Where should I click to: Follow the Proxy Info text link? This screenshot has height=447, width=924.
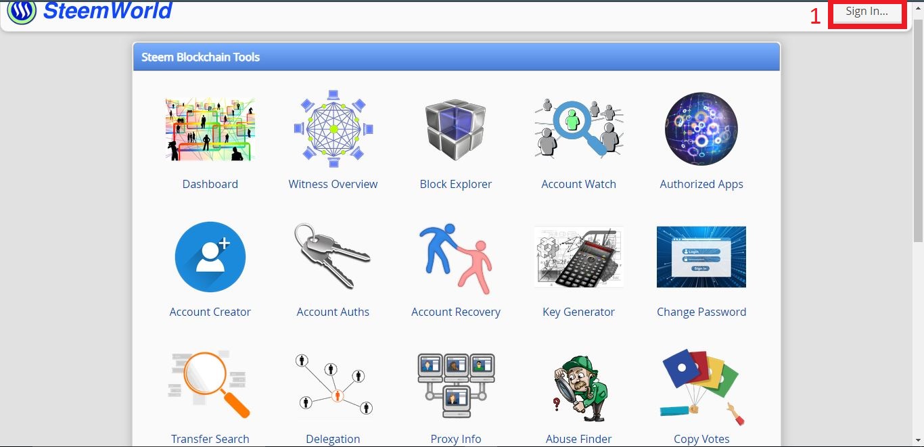[x=455, y=439]
